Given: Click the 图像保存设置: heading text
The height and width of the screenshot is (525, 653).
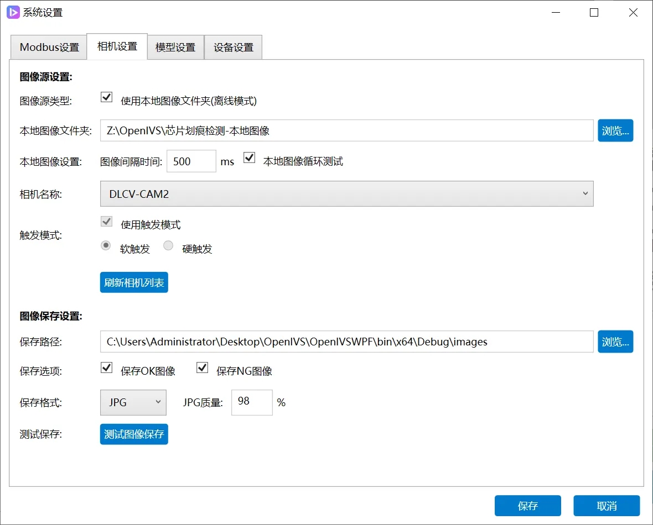Looking at the screenshot, I should pos(51,316).
